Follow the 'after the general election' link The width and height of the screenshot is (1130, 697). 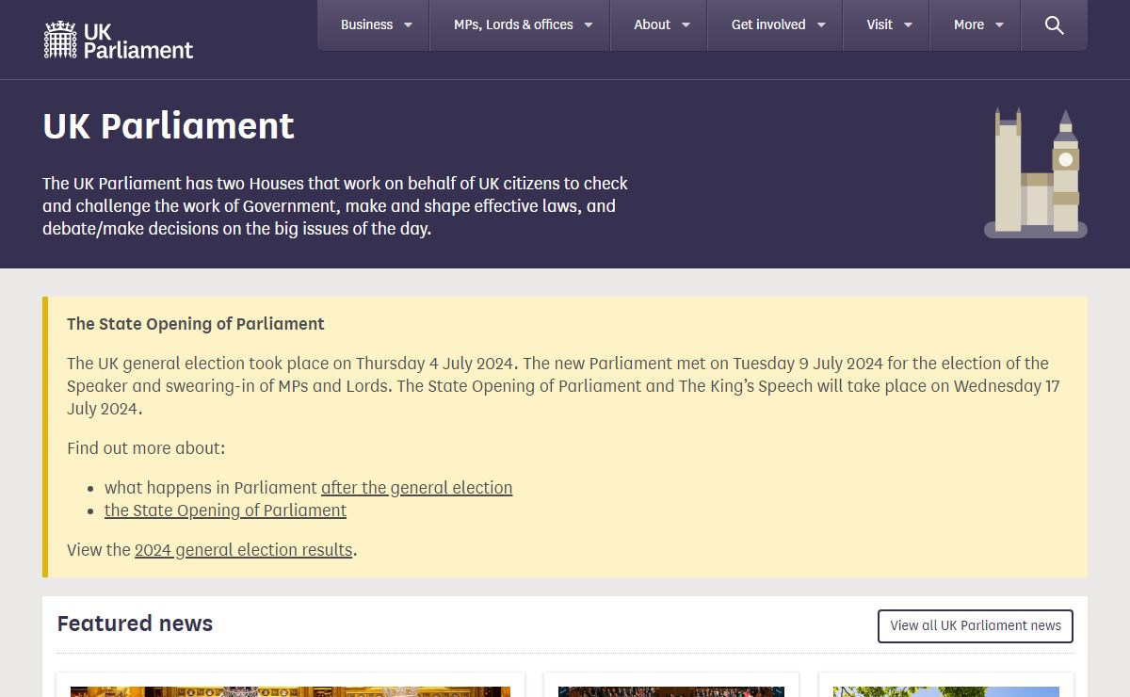[x=417, y=488]
